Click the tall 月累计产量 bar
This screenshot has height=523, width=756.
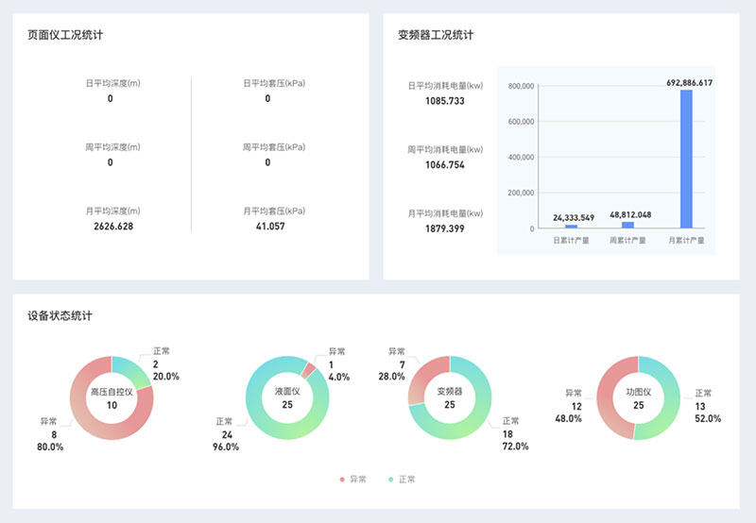tap(686, 159)
